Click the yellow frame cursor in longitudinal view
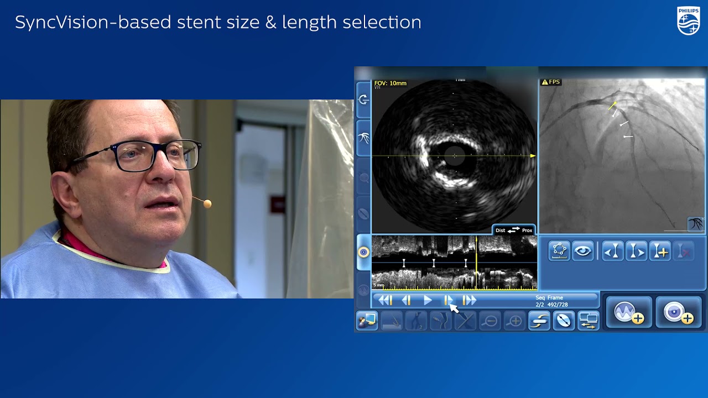The image size is (708, 398). point(476,263)
